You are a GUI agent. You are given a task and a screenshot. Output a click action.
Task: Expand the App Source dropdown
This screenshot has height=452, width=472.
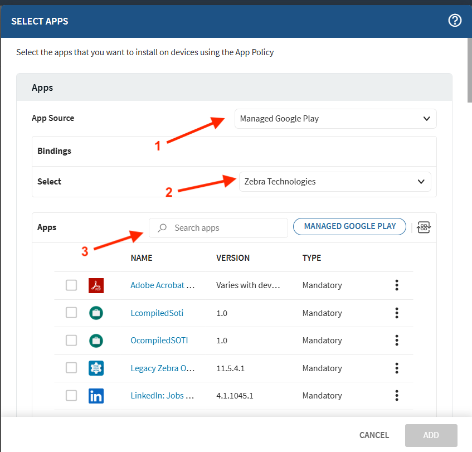tap(335, 119)
